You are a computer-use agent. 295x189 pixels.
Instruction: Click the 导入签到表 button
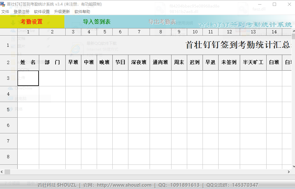[x=97, y=22]
